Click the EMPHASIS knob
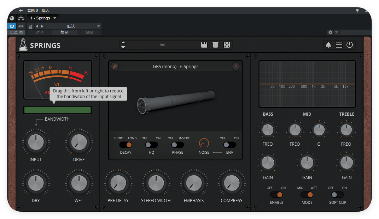Image resolution: width=379 pixels, height=219 pixels. 194,183
